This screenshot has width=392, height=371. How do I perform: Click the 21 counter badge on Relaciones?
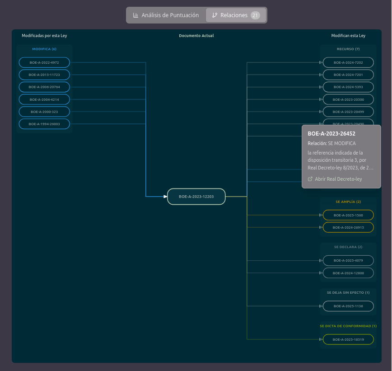click(x=255, y=15)
